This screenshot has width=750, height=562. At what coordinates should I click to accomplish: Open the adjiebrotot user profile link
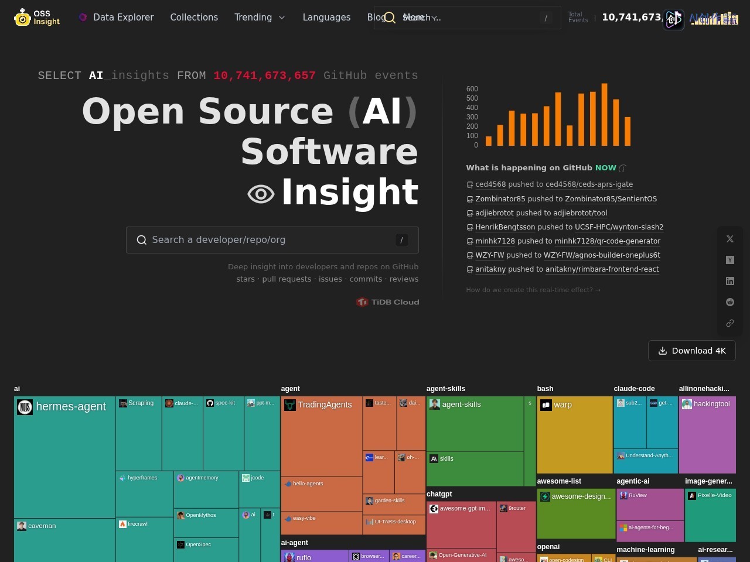pyautogui.click(x=495, y=213)
